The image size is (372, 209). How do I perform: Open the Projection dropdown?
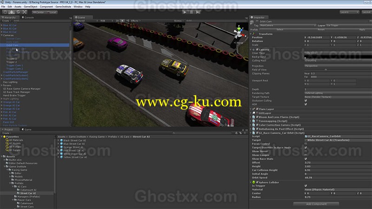338,66
